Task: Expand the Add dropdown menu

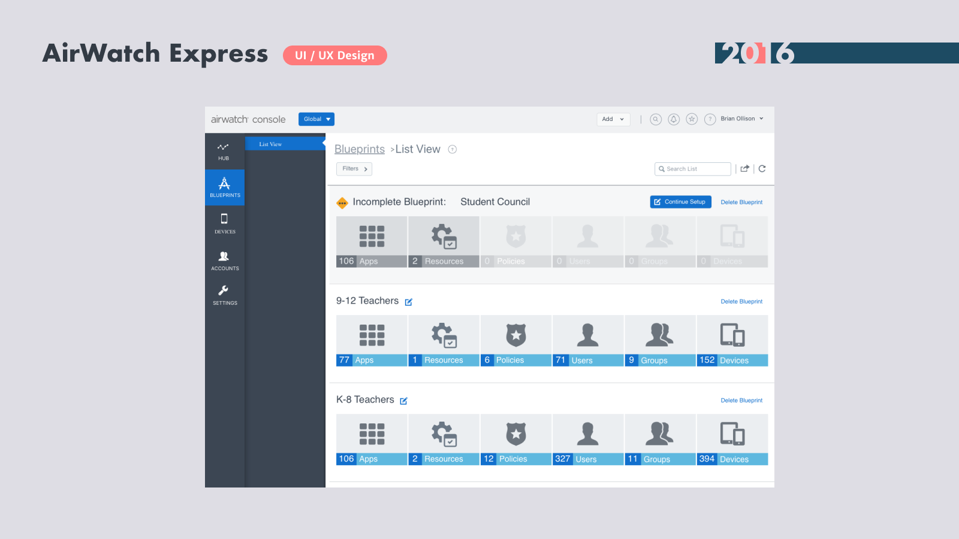Action: [613, 119]
